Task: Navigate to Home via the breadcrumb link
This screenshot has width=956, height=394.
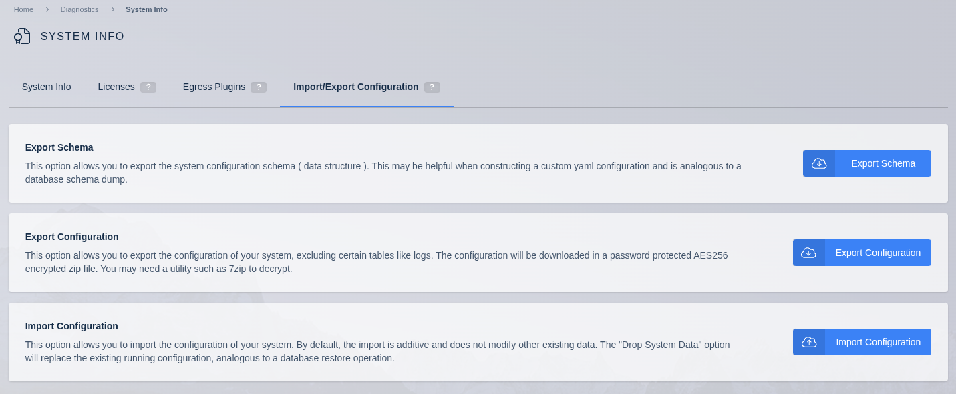Action: (x=23, y=9)
